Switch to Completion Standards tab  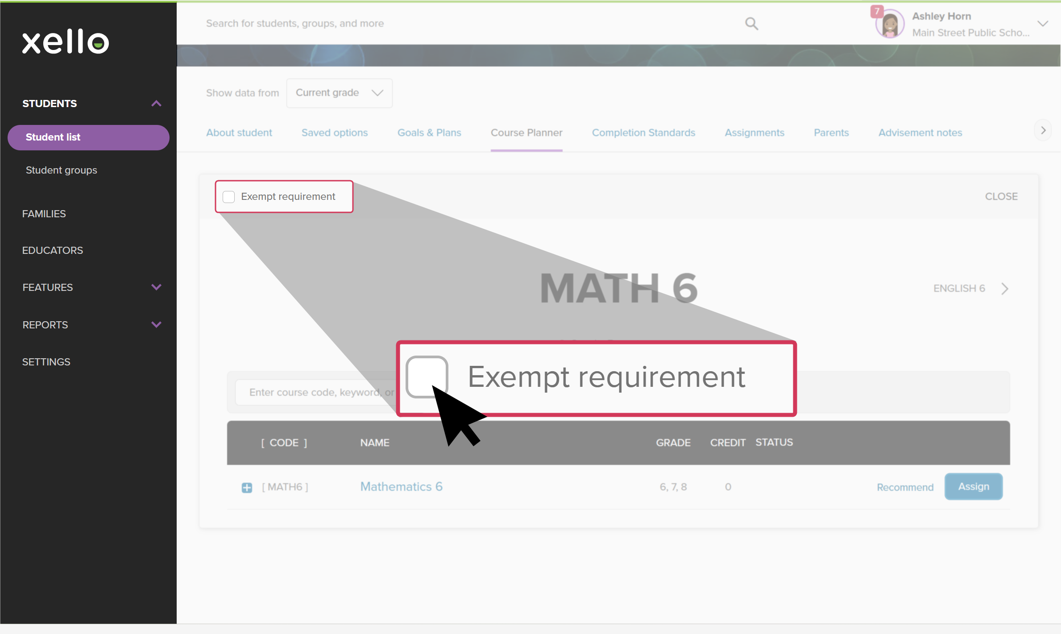643,133
